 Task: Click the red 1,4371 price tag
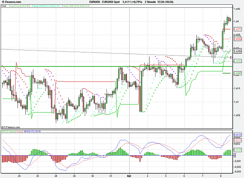click(x=238, y=29)
